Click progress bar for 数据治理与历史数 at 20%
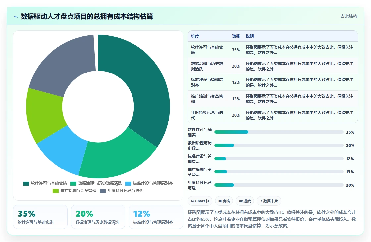This screenshot has height=242, width=371. 279,145
